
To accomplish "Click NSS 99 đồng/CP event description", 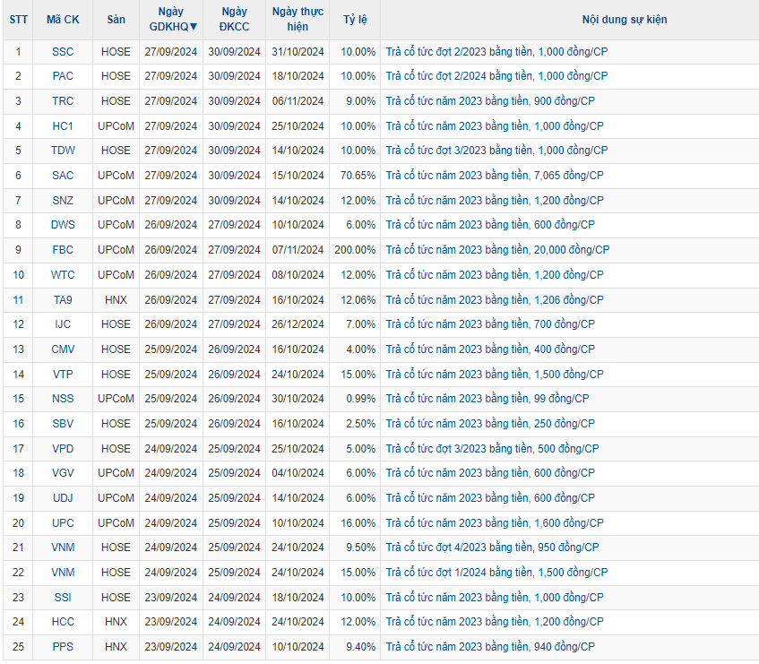I will tap(487, 399).
